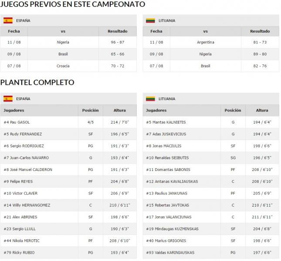Select Altura column header in España roster
Viewport: 281px width, 261px height.
120,110
